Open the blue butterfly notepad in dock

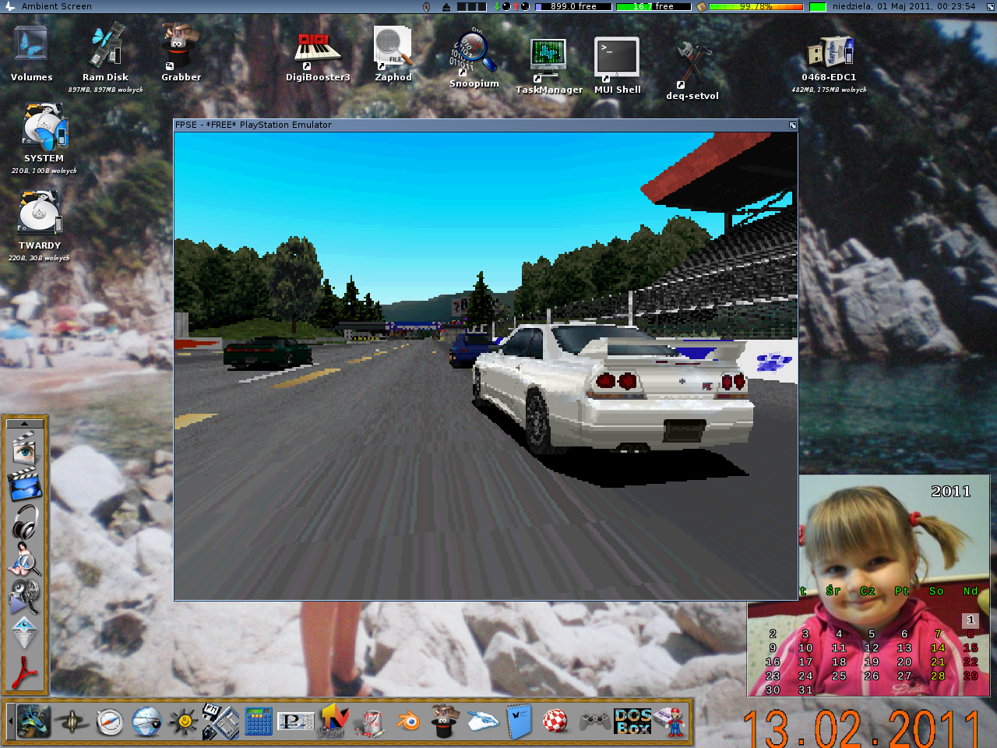(520, 722)
